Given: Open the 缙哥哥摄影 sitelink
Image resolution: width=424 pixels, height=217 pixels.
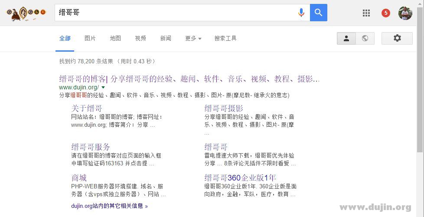Looking at the screenshot, I should 224,108.
